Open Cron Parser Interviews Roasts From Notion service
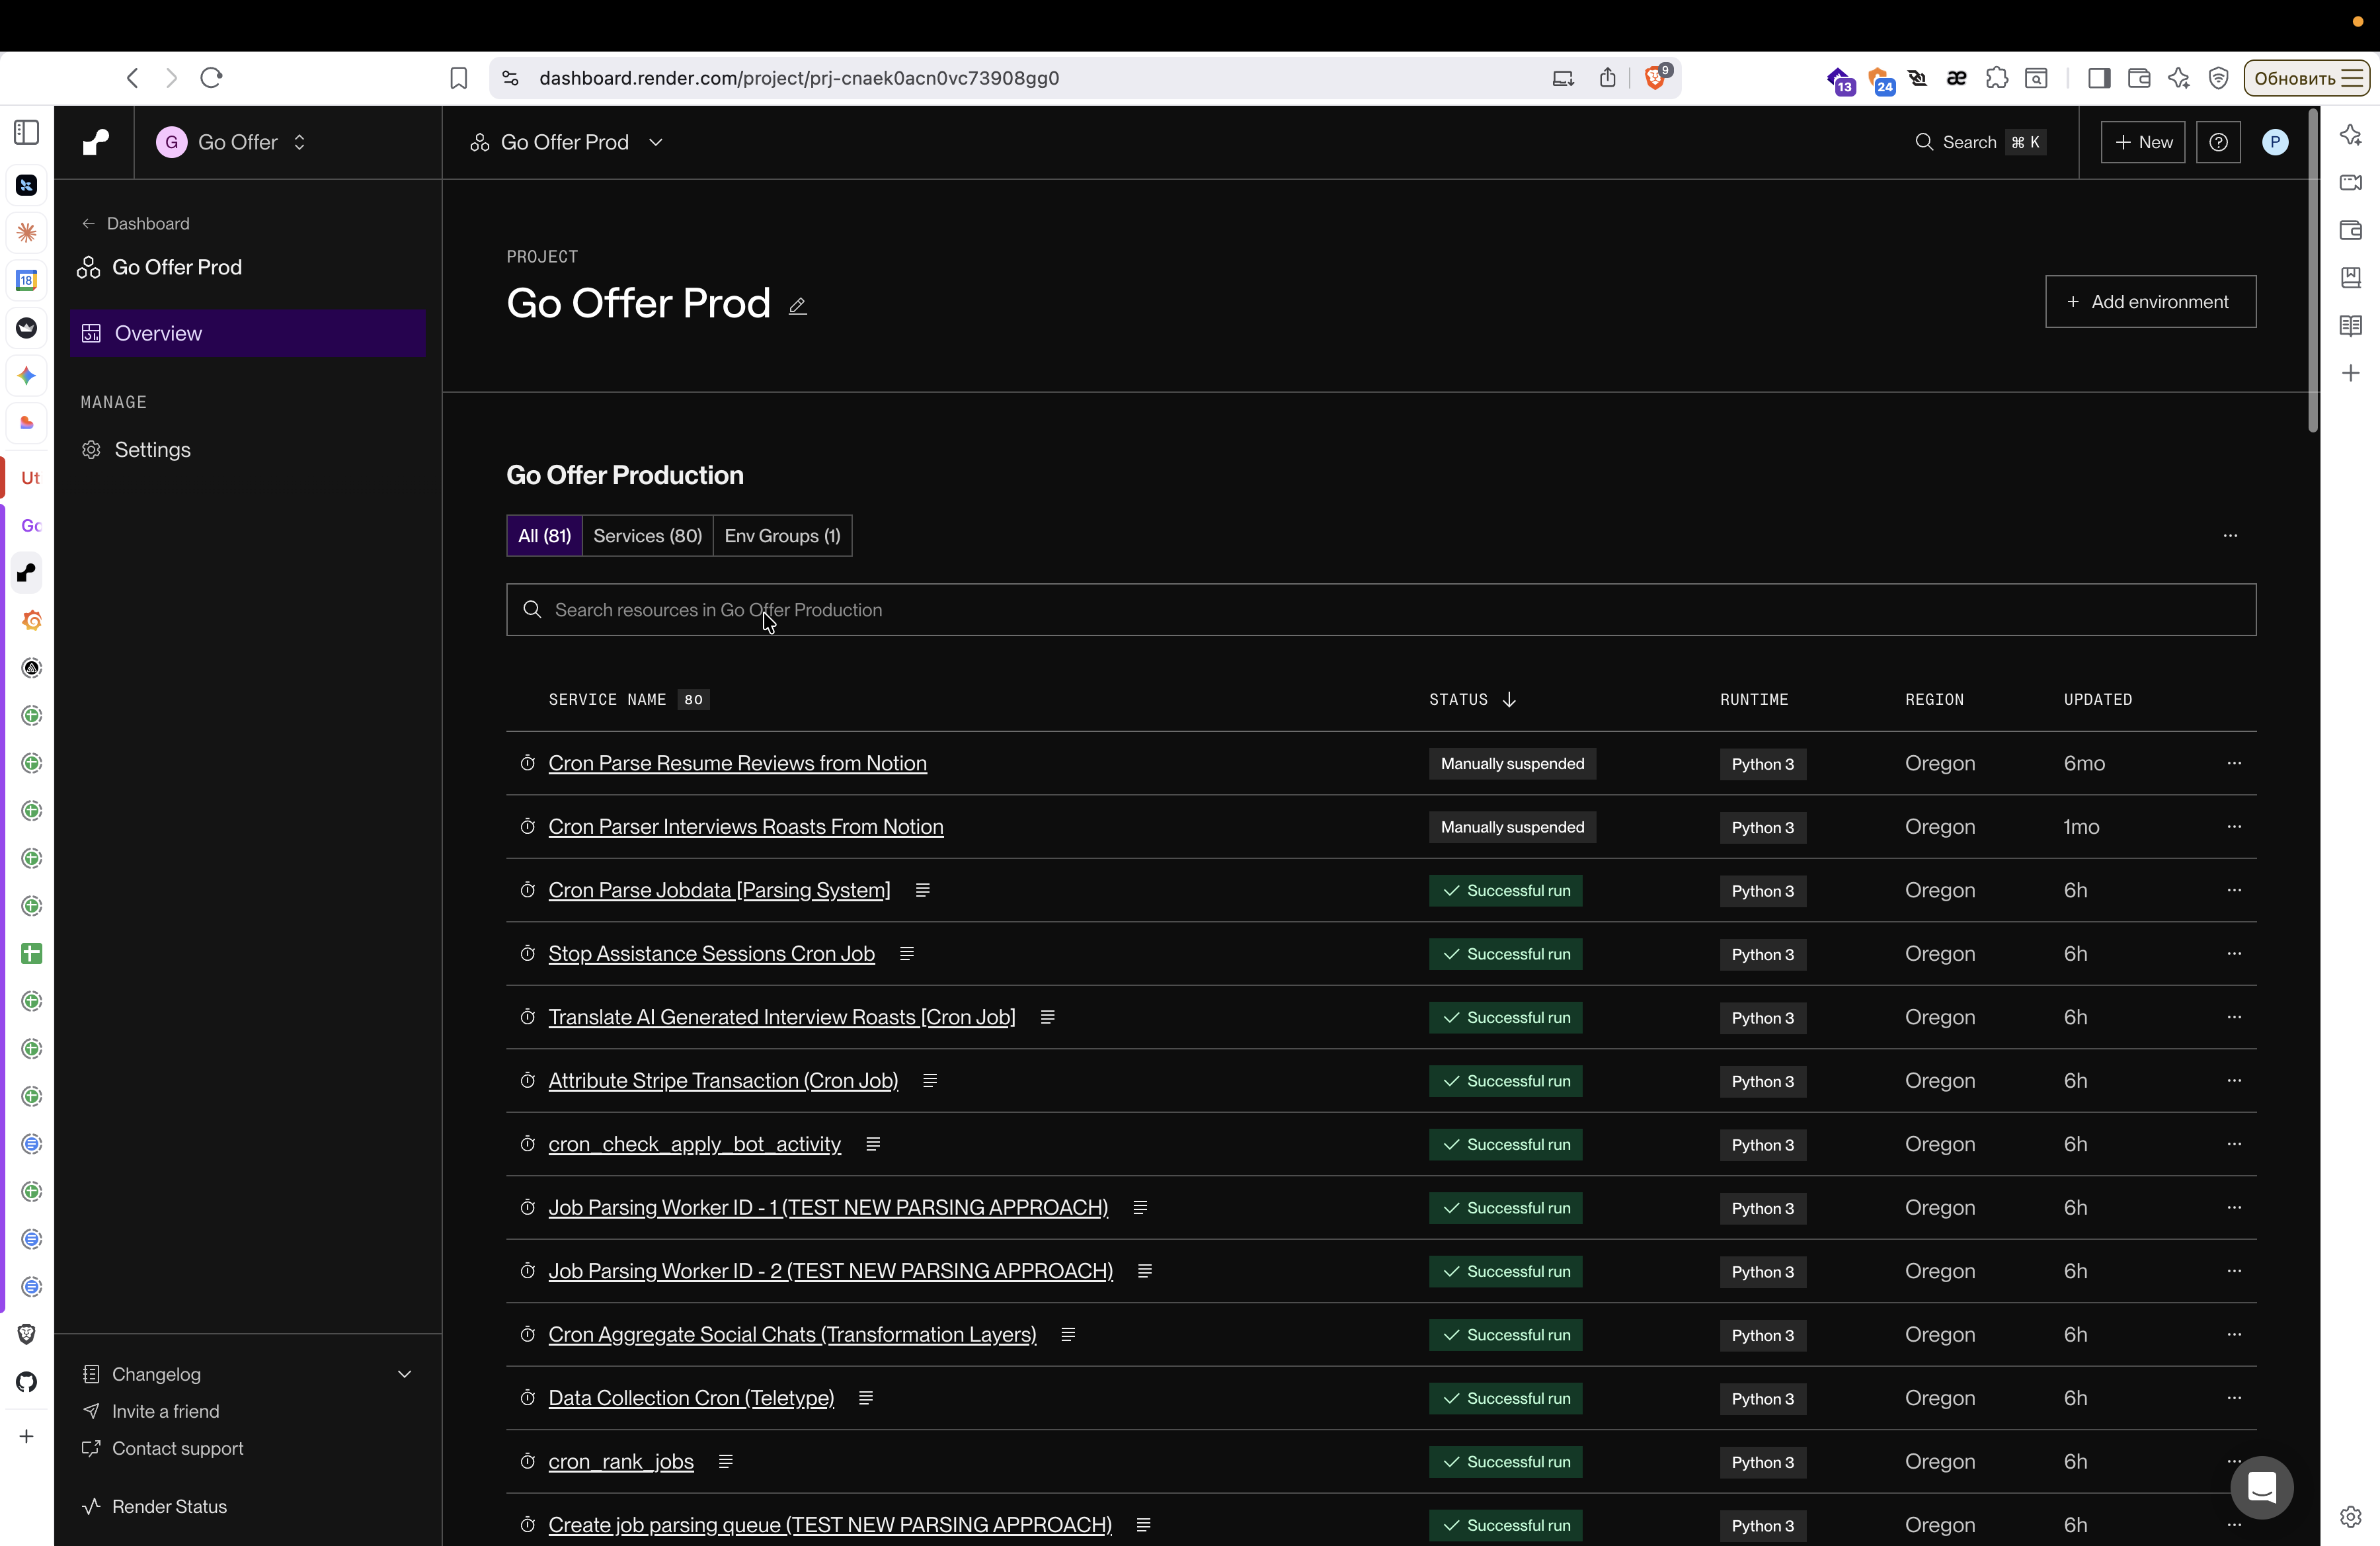Image resolution: width=2380 pixels, height=1546 pixels. tap(746, 827)
